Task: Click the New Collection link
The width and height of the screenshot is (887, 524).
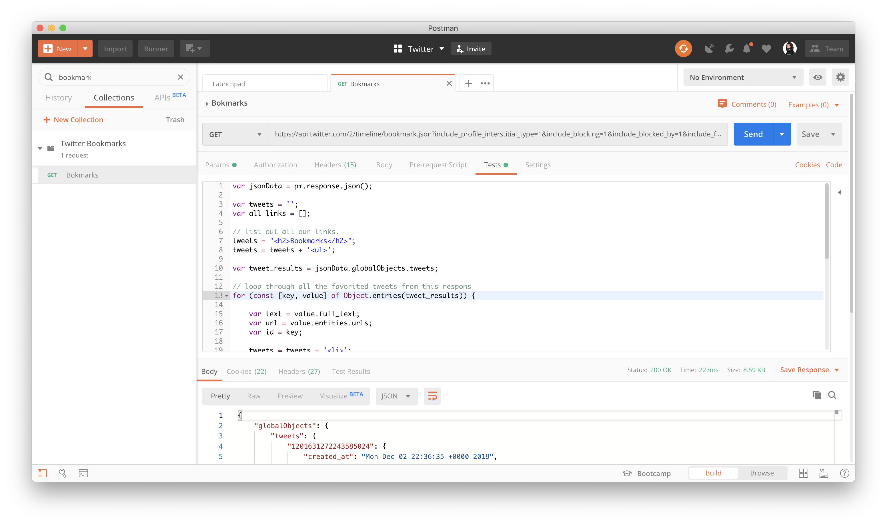Action: click(x=73, y=120)
